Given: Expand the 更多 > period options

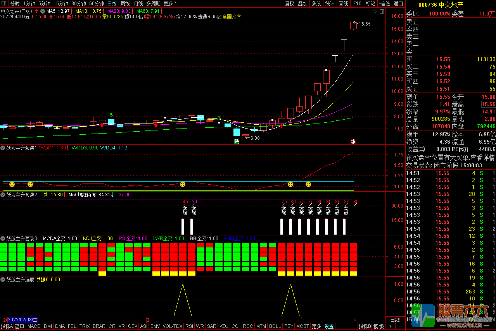Looking at the screenshot, I should (170, 3).
